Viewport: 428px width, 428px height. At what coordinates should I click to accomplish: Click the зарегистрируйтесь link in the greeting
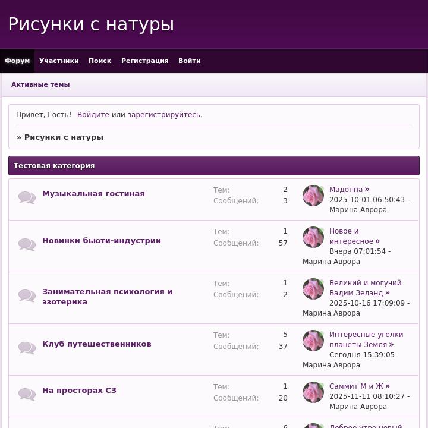[x=164, y=115]
